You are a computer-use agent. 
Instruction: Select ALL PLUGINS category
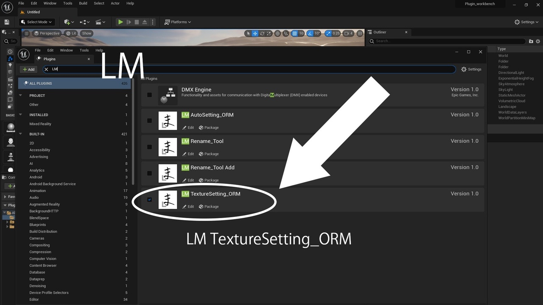75,83
